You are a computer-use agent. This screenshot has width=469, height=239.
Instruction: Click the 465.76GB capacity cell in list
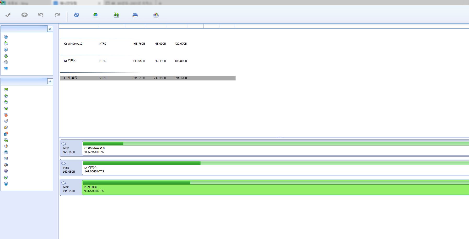pos(139,44)
